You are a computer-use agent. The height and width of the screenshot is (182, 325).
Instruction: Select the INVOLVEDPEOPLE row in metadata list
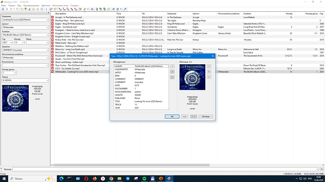[141, 92]
